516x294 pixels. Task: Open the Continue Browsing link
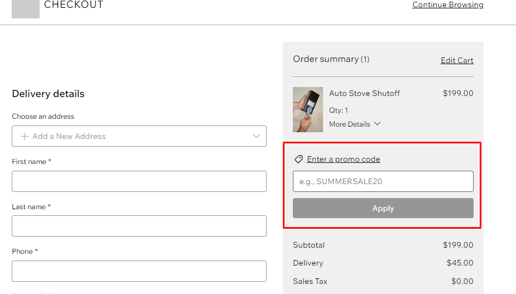(448, 4)
